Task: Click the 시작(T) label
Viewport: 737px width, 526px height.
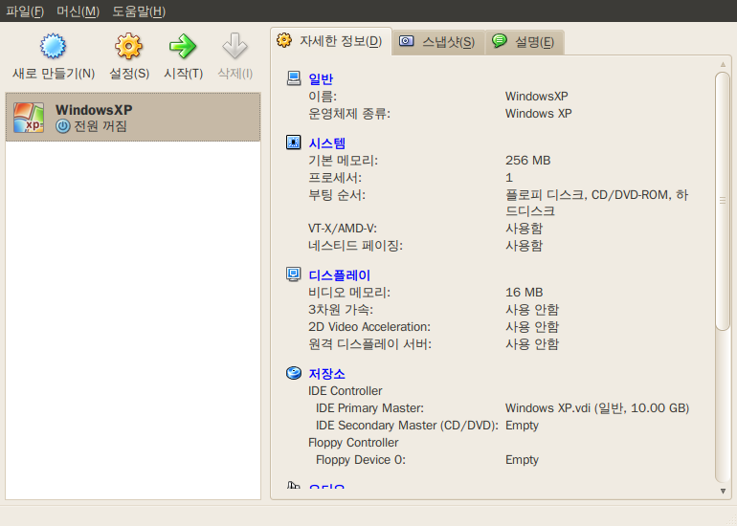Action: pyautogui.click(x=184, y=74)
